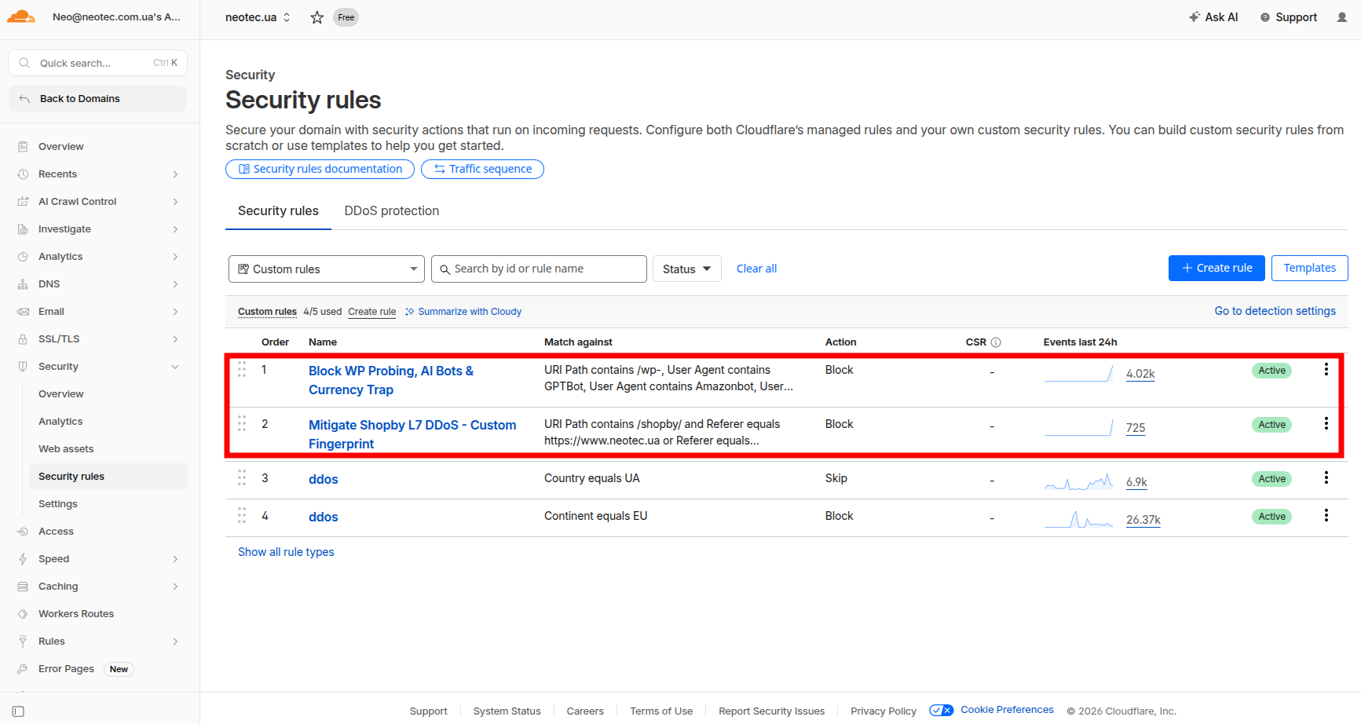Collapse the Security sidebar section
This screenshot has height=724, width=1361.
tap(175, 367)
